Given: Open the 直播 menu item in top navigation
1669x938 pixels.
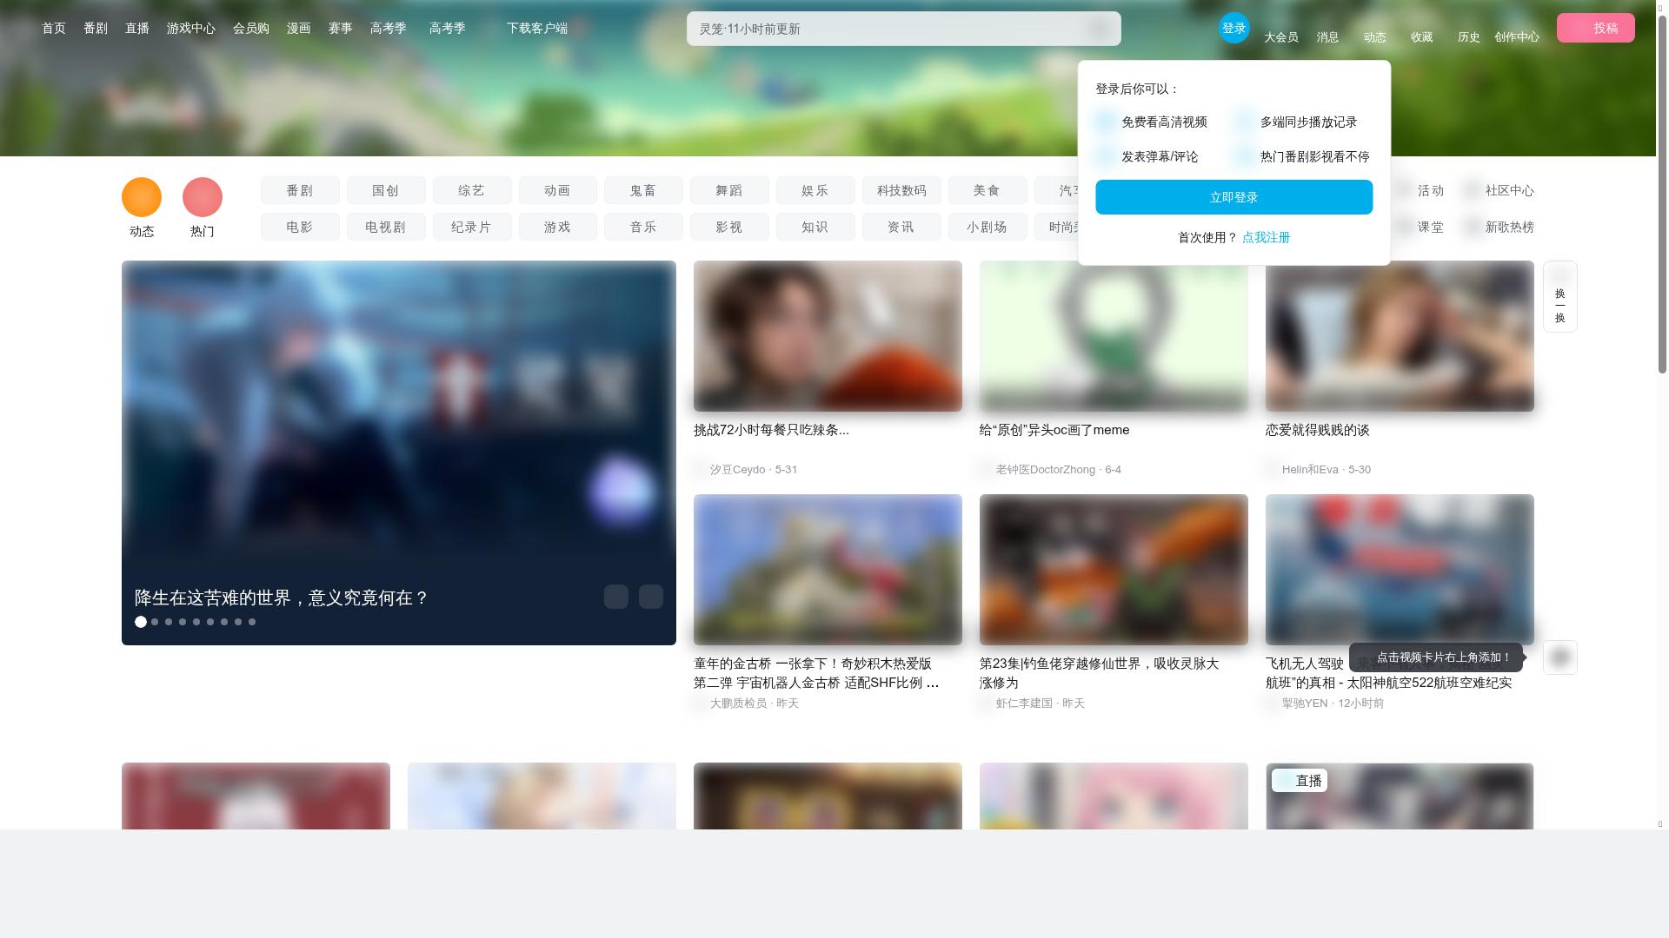Looking at the screenshot, I should (x=138, y=27).
